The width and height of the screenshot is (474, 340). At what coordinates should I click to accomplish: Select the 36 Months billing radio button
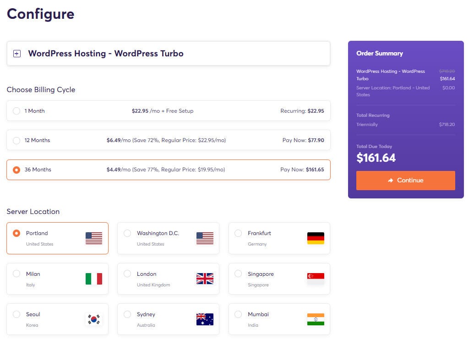pyautogui.click(x=16, y=170)
